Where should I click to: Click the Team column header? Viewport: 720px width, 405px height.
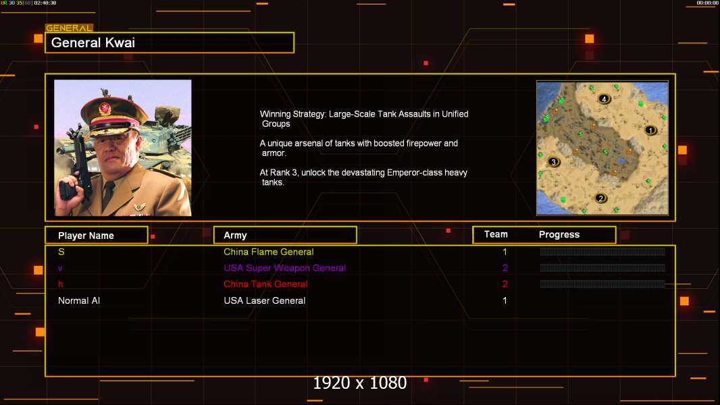(496, 234)
